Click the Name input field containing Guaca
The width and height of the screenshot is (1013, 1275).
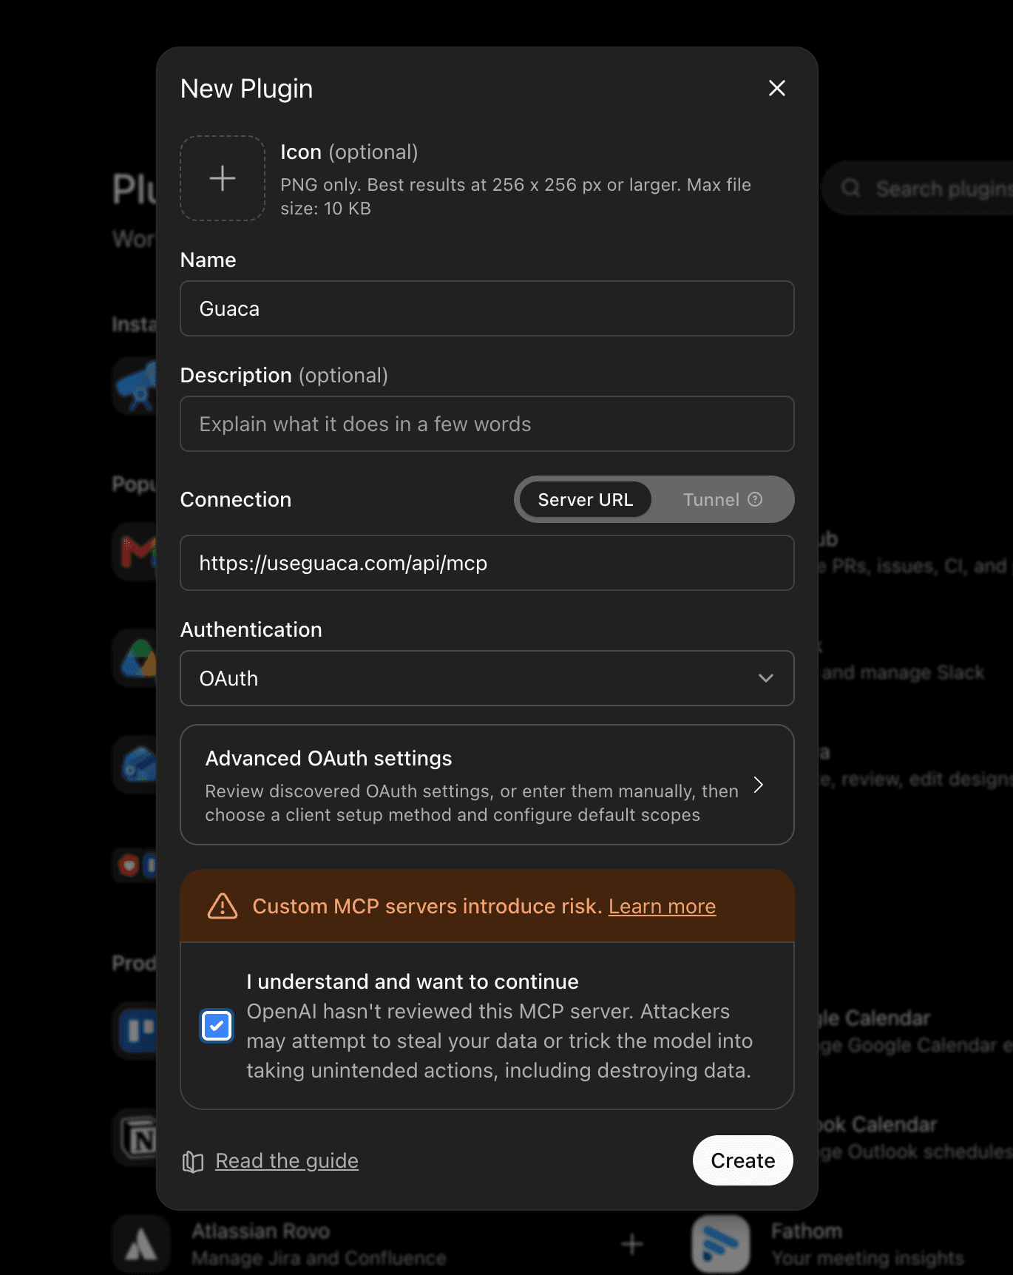(x=487, y=308)
